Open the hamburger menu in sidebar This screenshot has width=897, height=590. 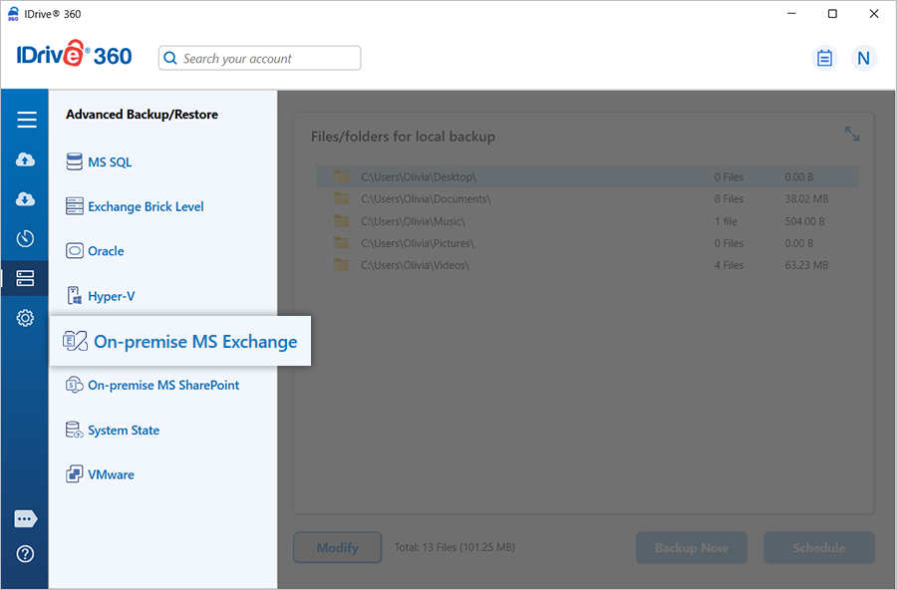tap(26, 120)
